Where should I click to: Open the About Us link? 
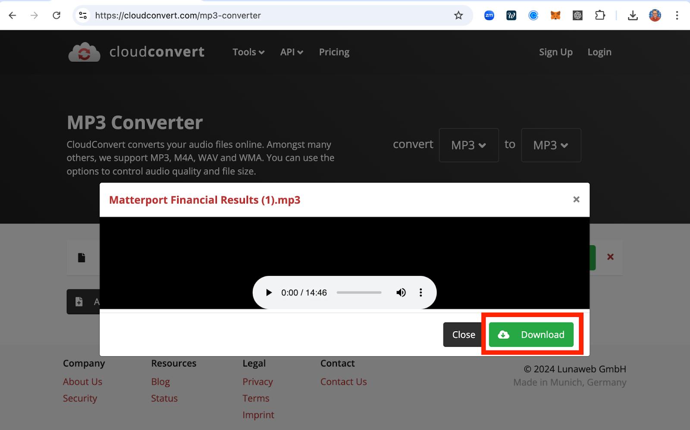coord(83,382)
